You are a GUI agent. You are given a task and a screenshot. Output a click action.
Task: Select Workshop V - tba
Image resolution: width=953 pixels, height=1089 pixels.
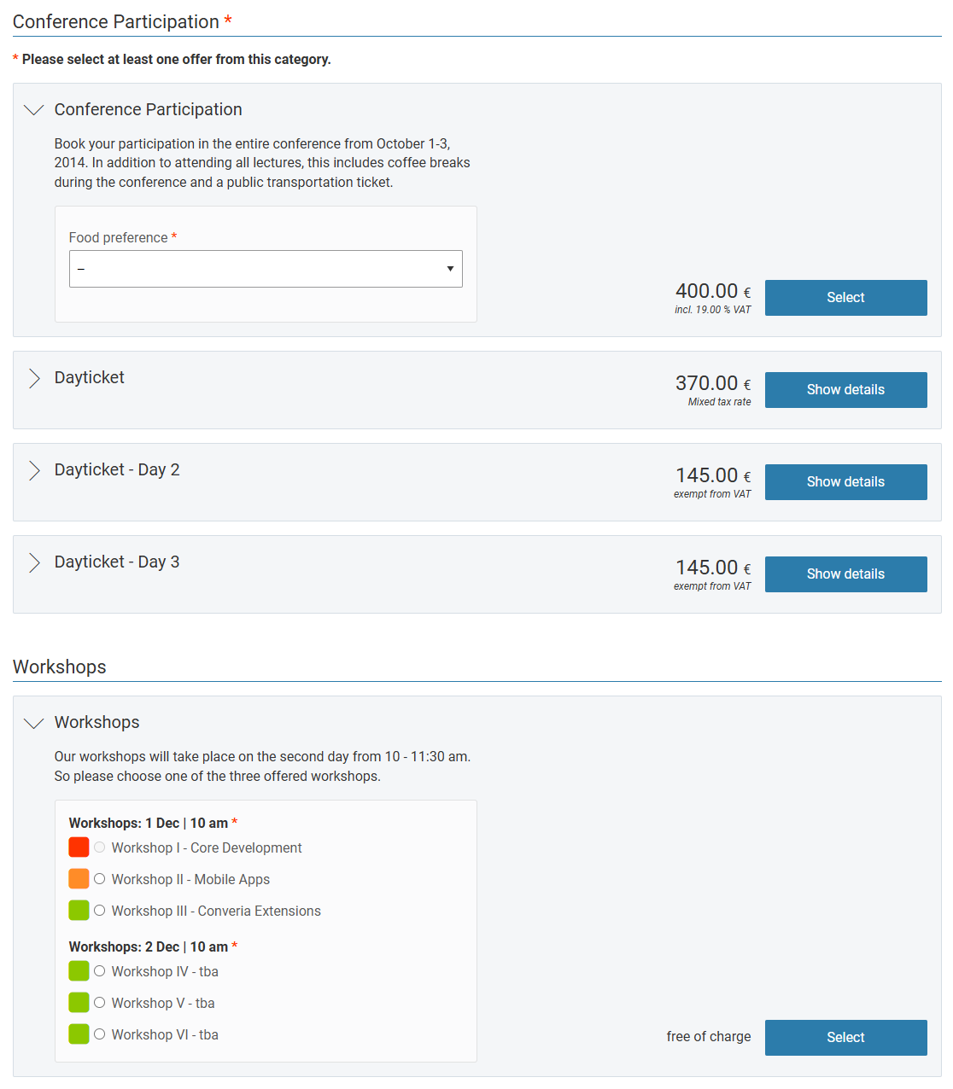tap(100, 1003)
